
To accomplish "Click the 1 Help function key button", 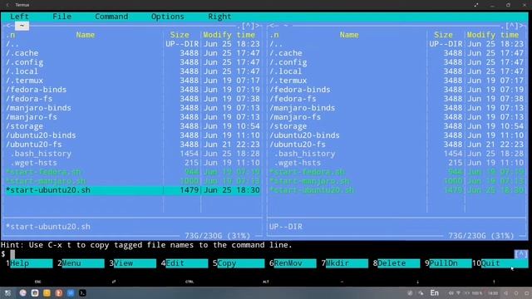I will pyautogui.click(x=29, y=263).
